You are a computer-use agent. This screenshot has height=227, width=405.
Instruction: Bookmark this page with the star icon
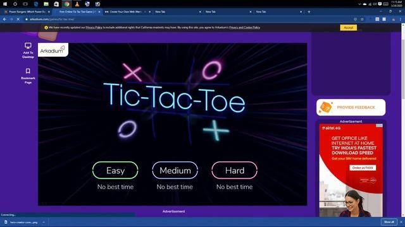click(362, 20)
